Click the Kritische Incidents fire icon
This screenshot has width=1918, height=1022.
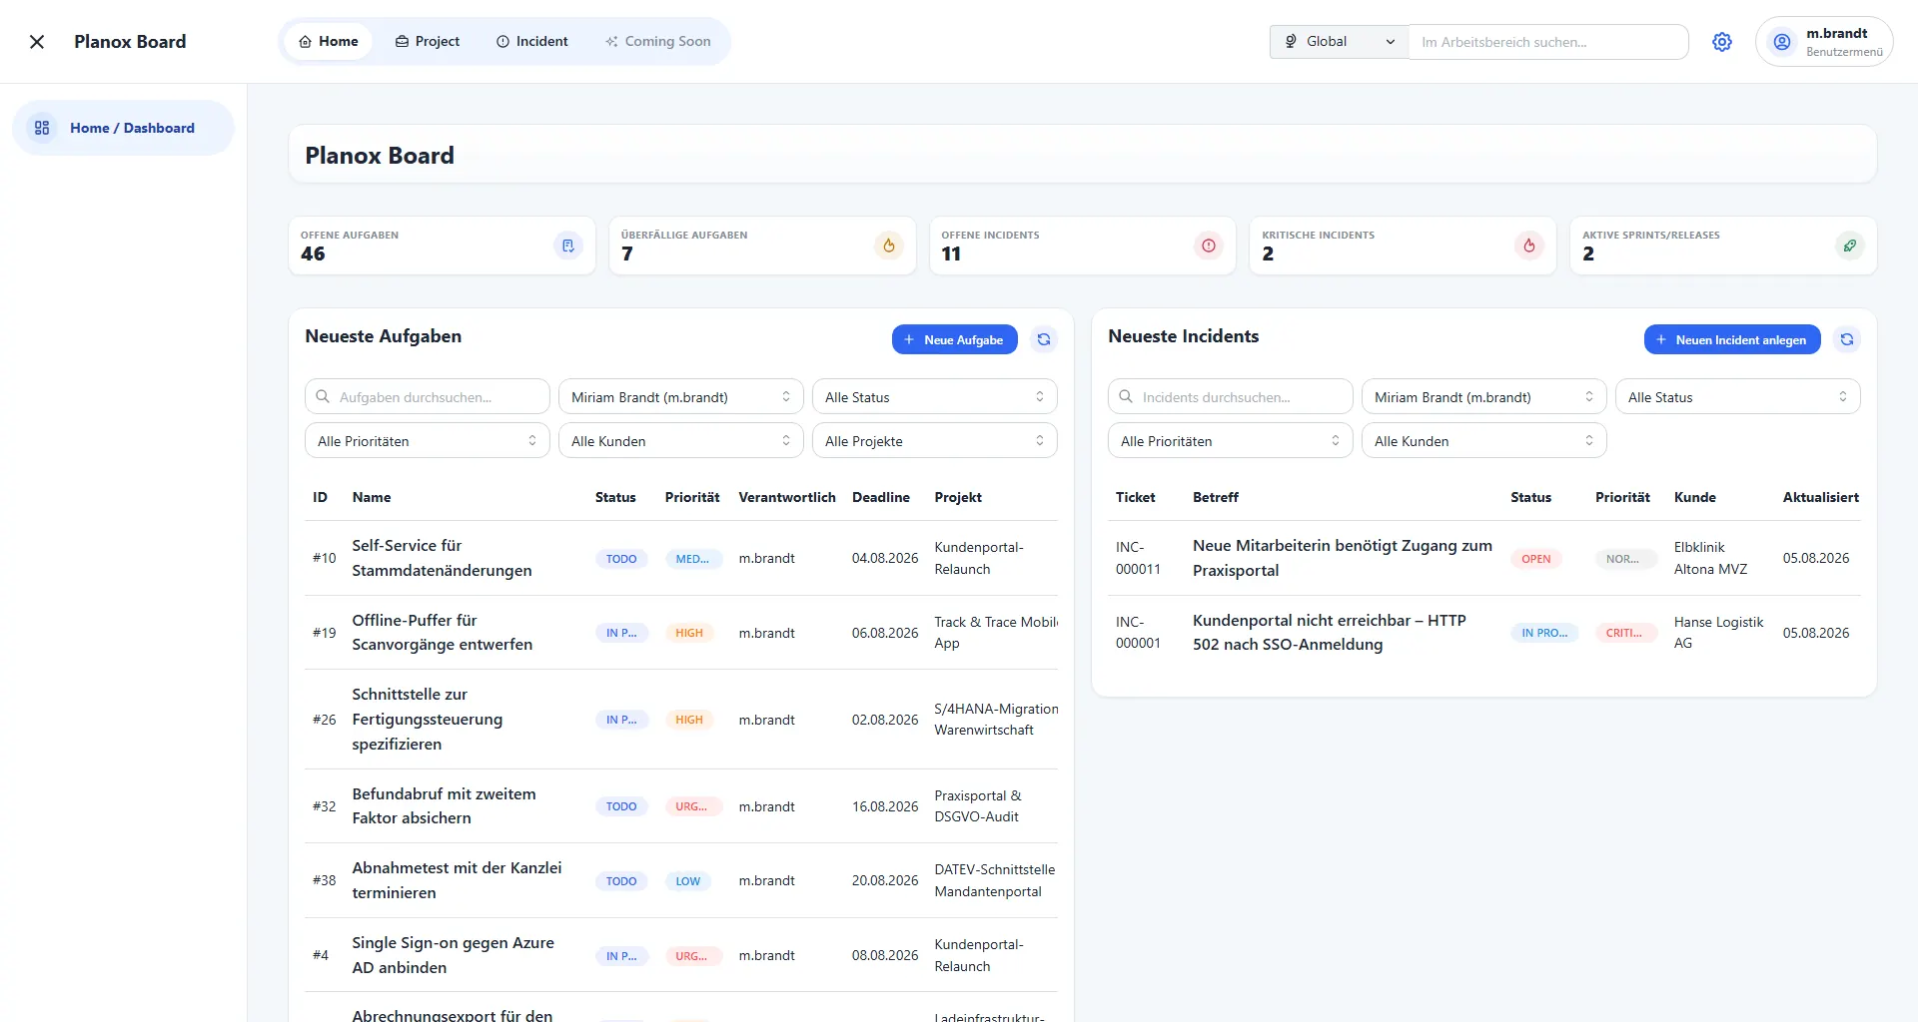pos(1529,246)
